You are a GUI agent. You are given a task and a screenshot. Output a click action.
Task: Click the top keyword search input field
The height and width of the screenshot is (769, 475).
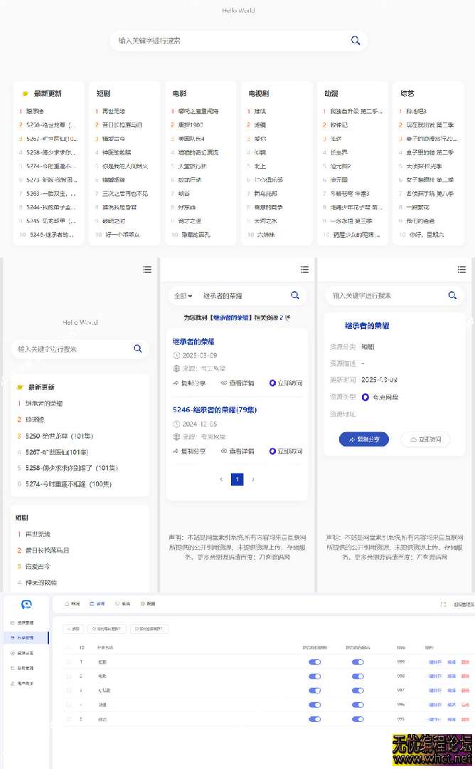tap(228, 41)
